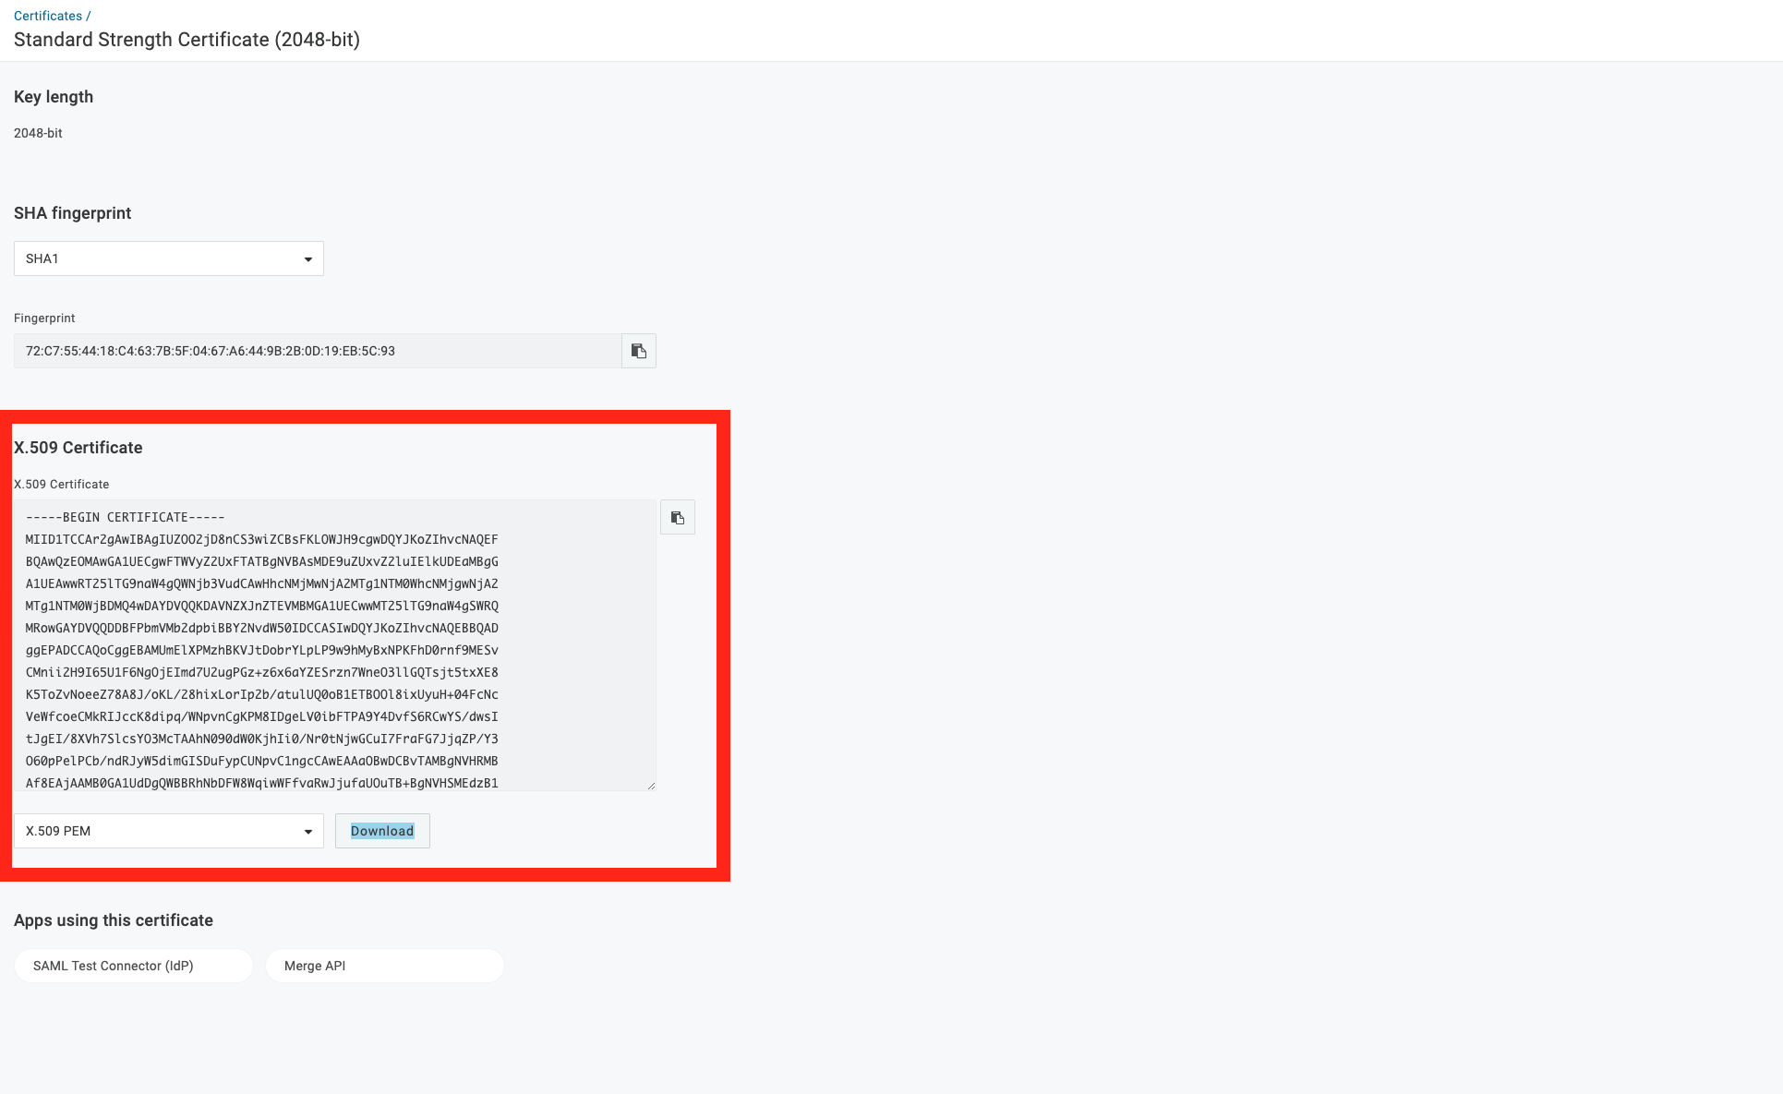Screen dimensions: 1783x1094
Task: Click the Download button
Action: 382,831
